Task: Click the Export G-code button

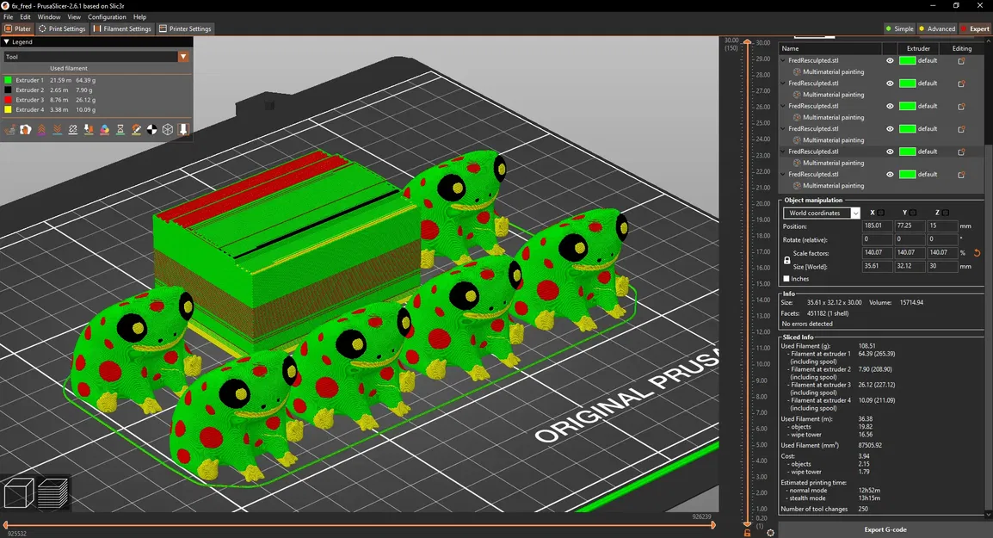Action: 885,529
